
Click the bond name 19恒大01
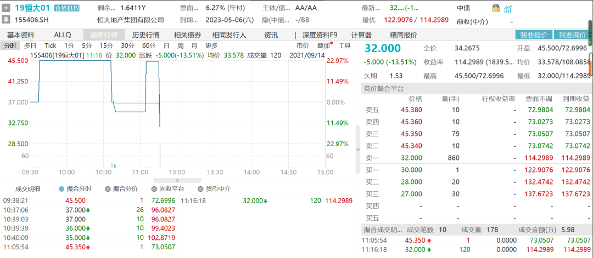click(x=32, y=8)
